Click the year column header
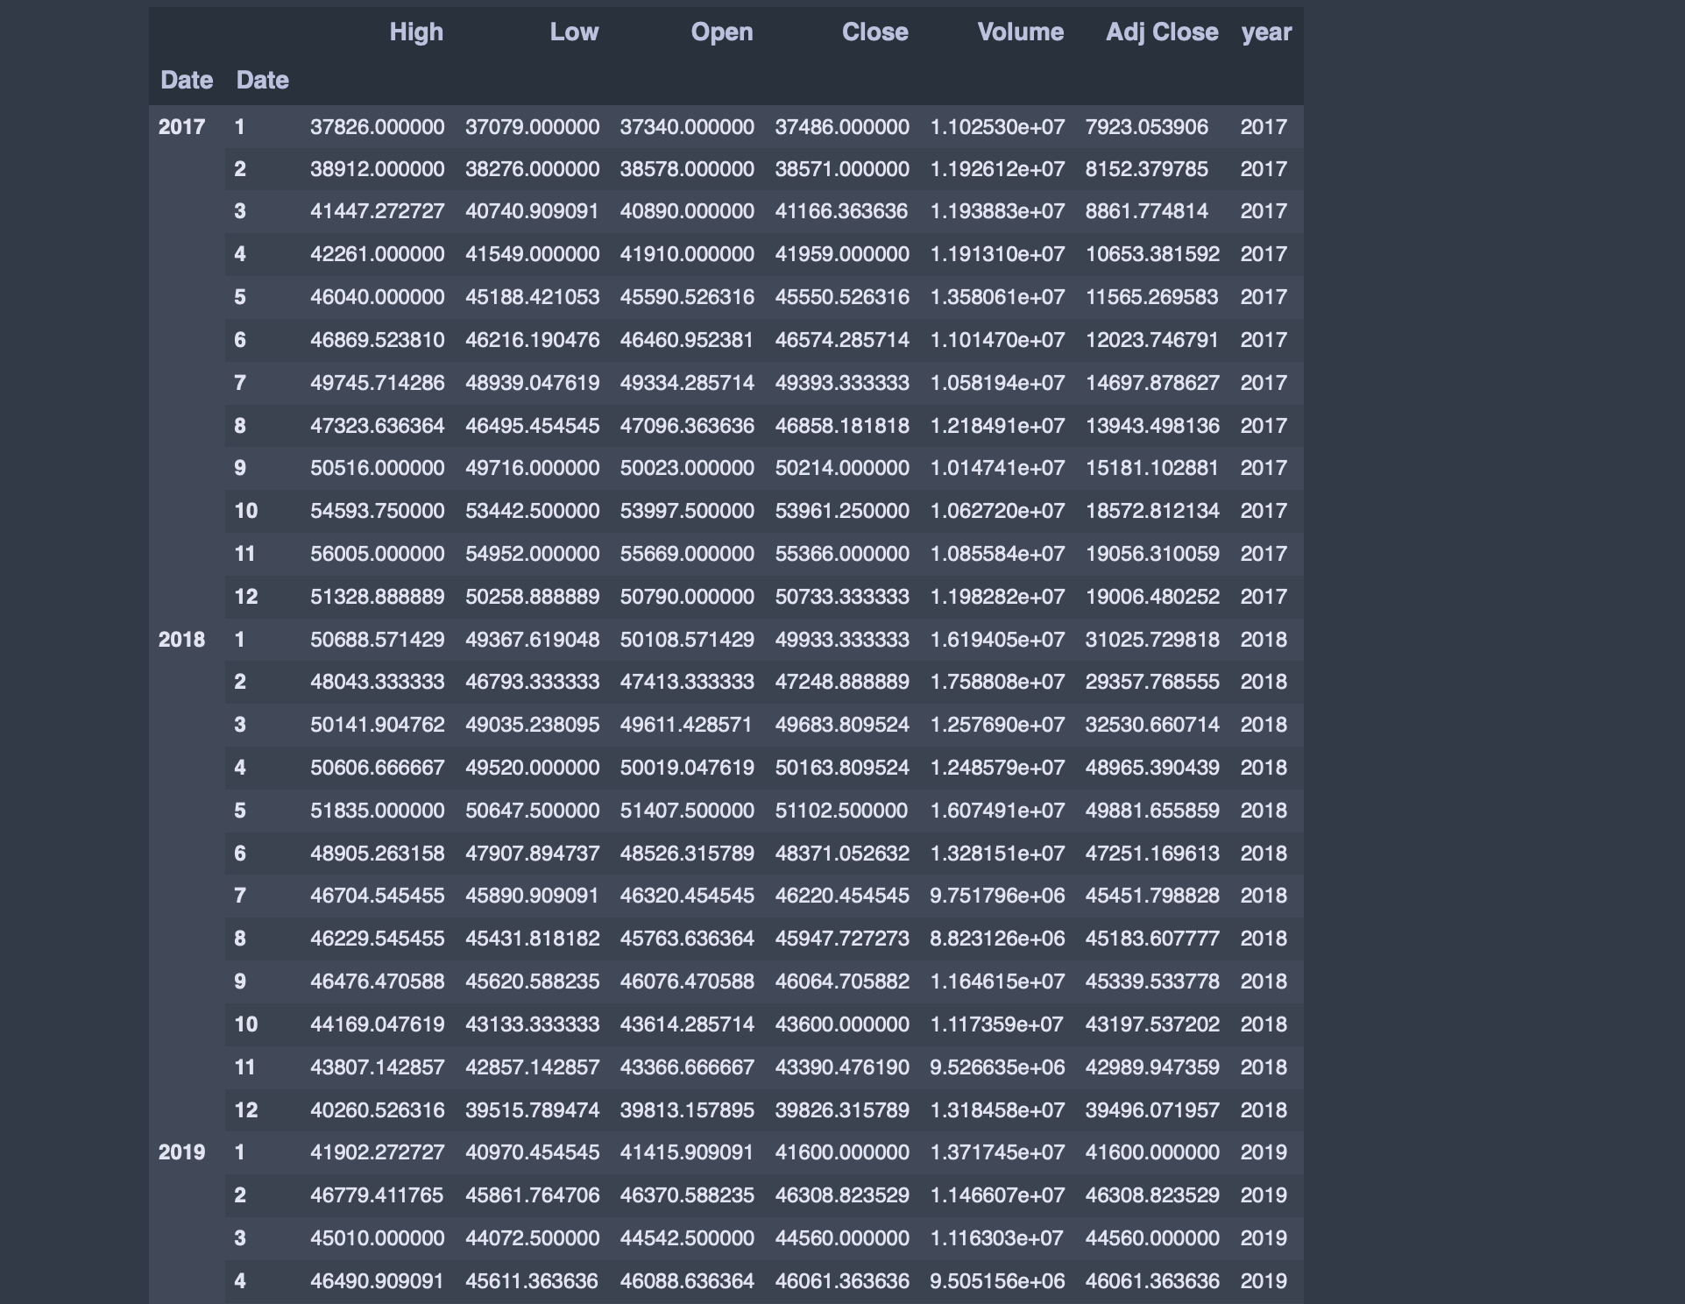 point(1266,32)
